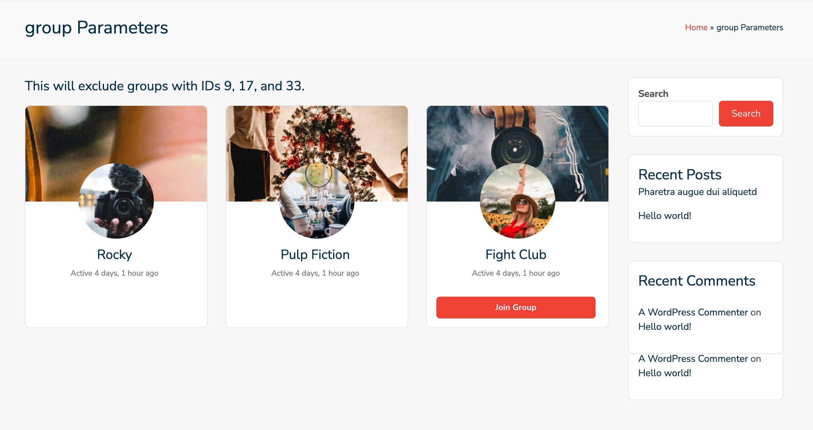Viewport: 813px width, 430px height.
Task: Open the Fight Club group avatar
Action: (517, 201)
